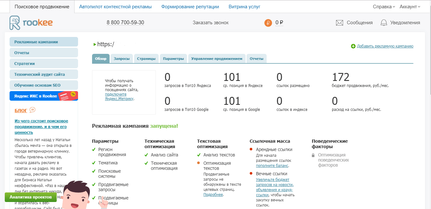Click the Яндекс ИКС в Rookee banner

[x=44, y=96]
